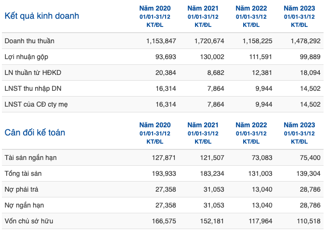This screenshot has width=325, height=232.
Task: Click the value 127,871 in Tài sản ngắn hạn
Action: click(164, 158)
